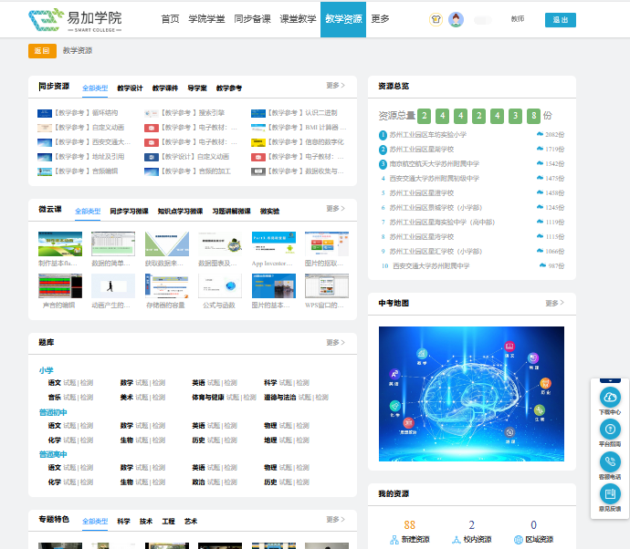Open App Inventor micro-lesson thumbnail
Viewport: 630px width, 549px height.
pos(274,244)
